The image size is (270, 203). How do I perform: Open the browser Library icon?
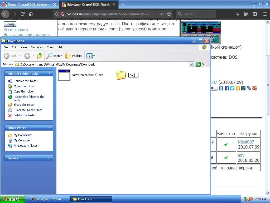click(246, 14)
